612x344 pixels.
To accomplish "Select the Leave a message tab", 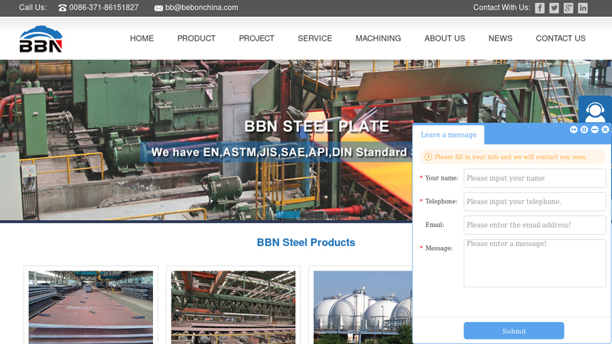I will (448, 135).
